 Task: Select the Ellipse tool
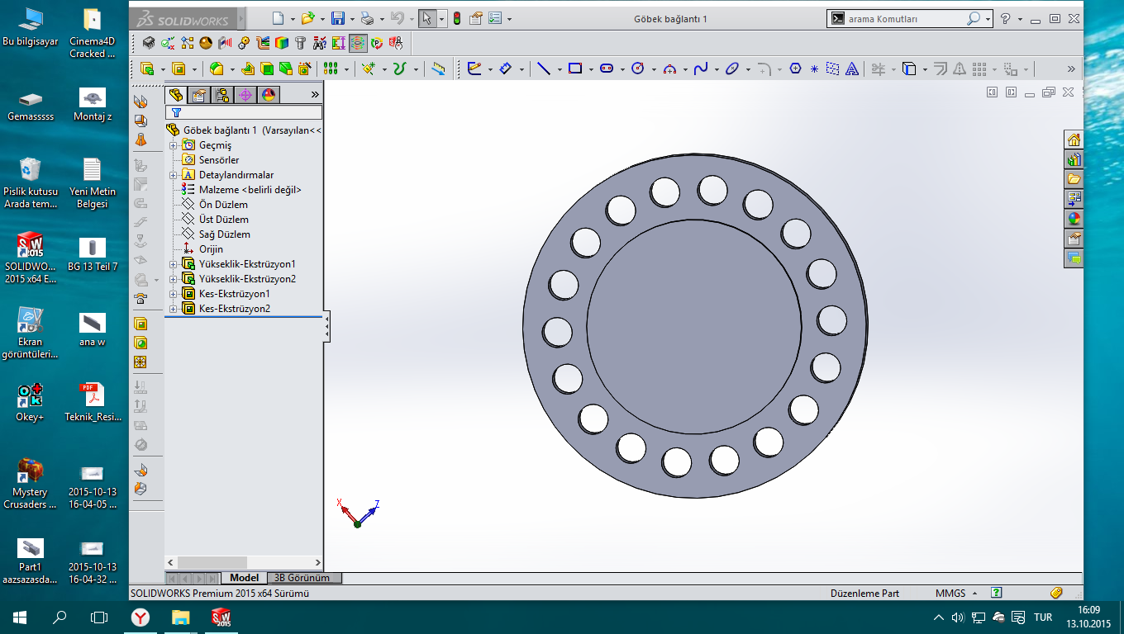(732, 69)
